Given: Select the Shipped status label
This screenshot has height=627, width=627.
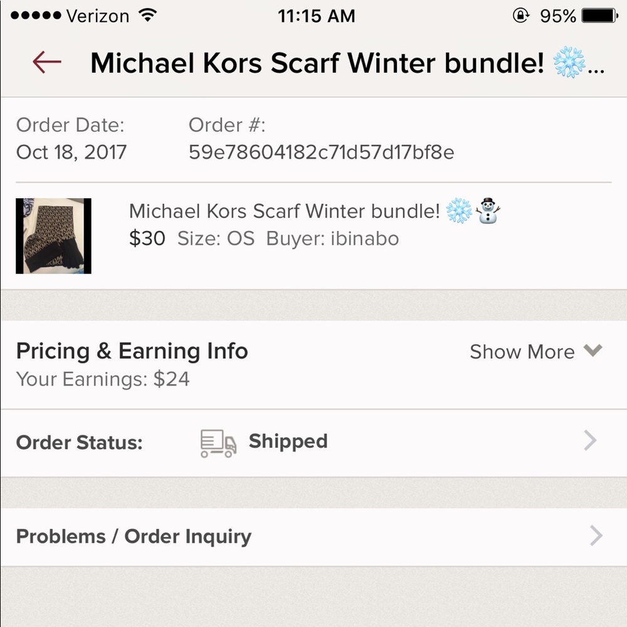Looking at the screenshot, I should (288, 441).
